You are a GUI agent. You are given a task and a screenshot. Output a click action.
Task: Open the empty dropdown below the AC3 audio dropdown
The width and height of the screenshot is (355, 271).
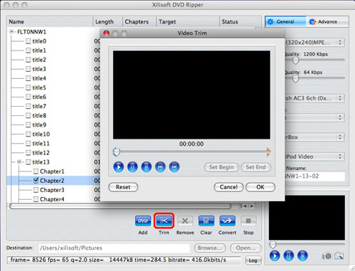point(315,117)
